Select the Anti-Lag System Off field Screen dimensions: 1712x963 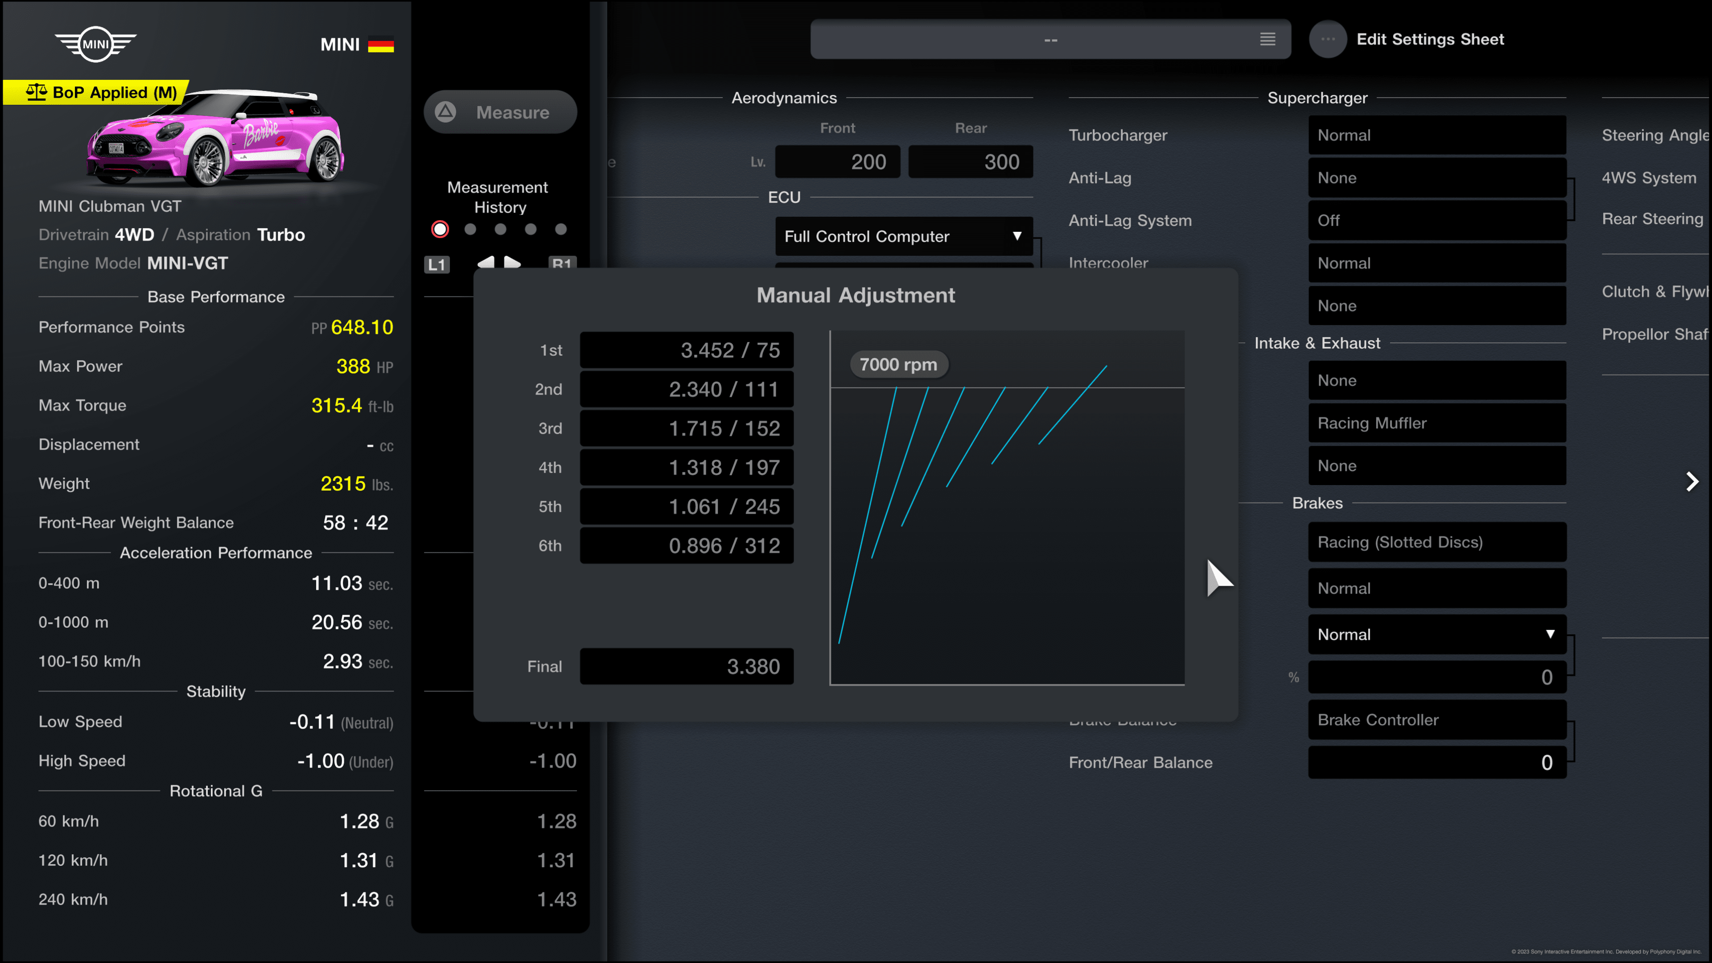[1437, 221]
